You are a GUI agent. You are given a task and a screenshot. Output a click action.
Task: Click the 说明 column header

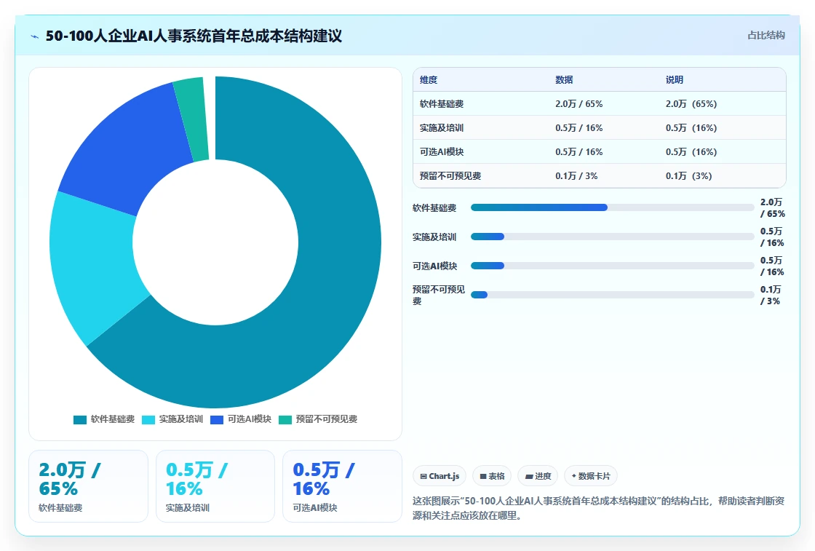[675, 79]
